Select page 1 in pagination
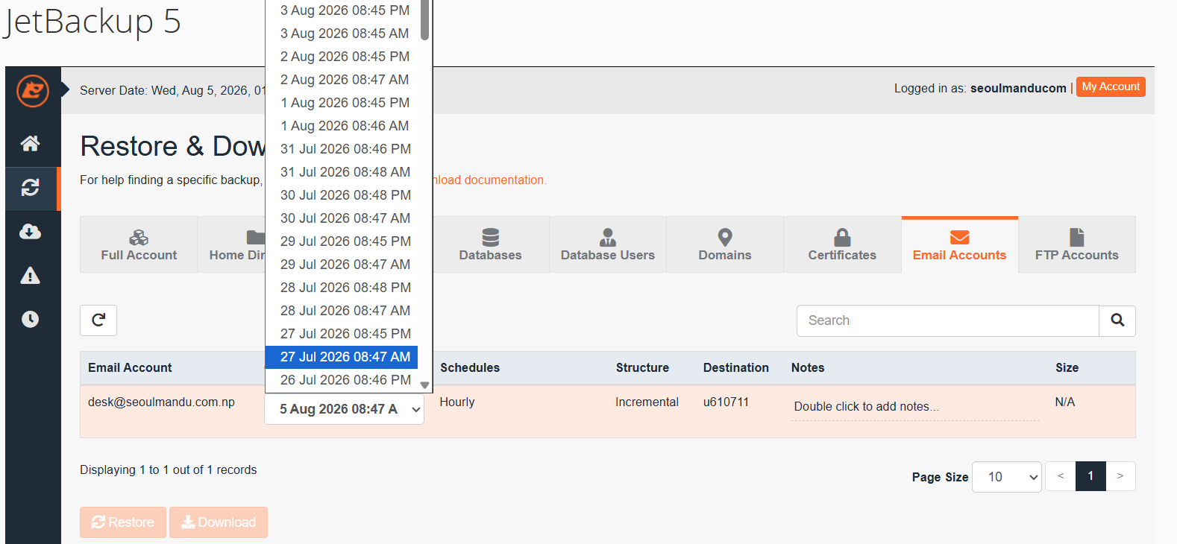The image size is (1177, 544). point(1090,476)
